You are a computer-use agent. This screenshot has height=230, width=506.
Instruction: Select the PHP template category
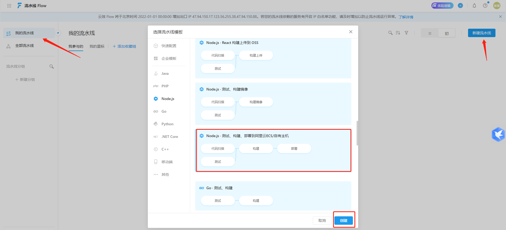coord(169,86)
